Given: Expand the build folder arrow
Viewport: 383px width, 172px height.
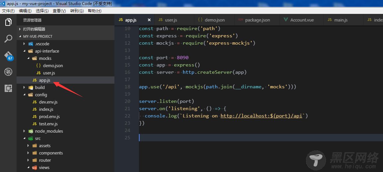Looking at the screenshot, I should (x=24, y=87).
